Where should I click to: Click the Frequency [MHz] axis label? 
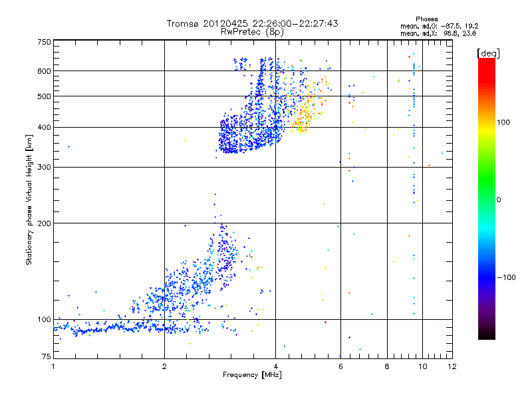(x=252, y=375)
